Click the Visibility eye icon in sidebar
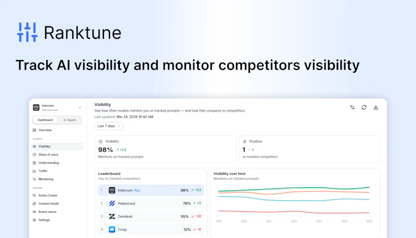 [x=34, y=147]
